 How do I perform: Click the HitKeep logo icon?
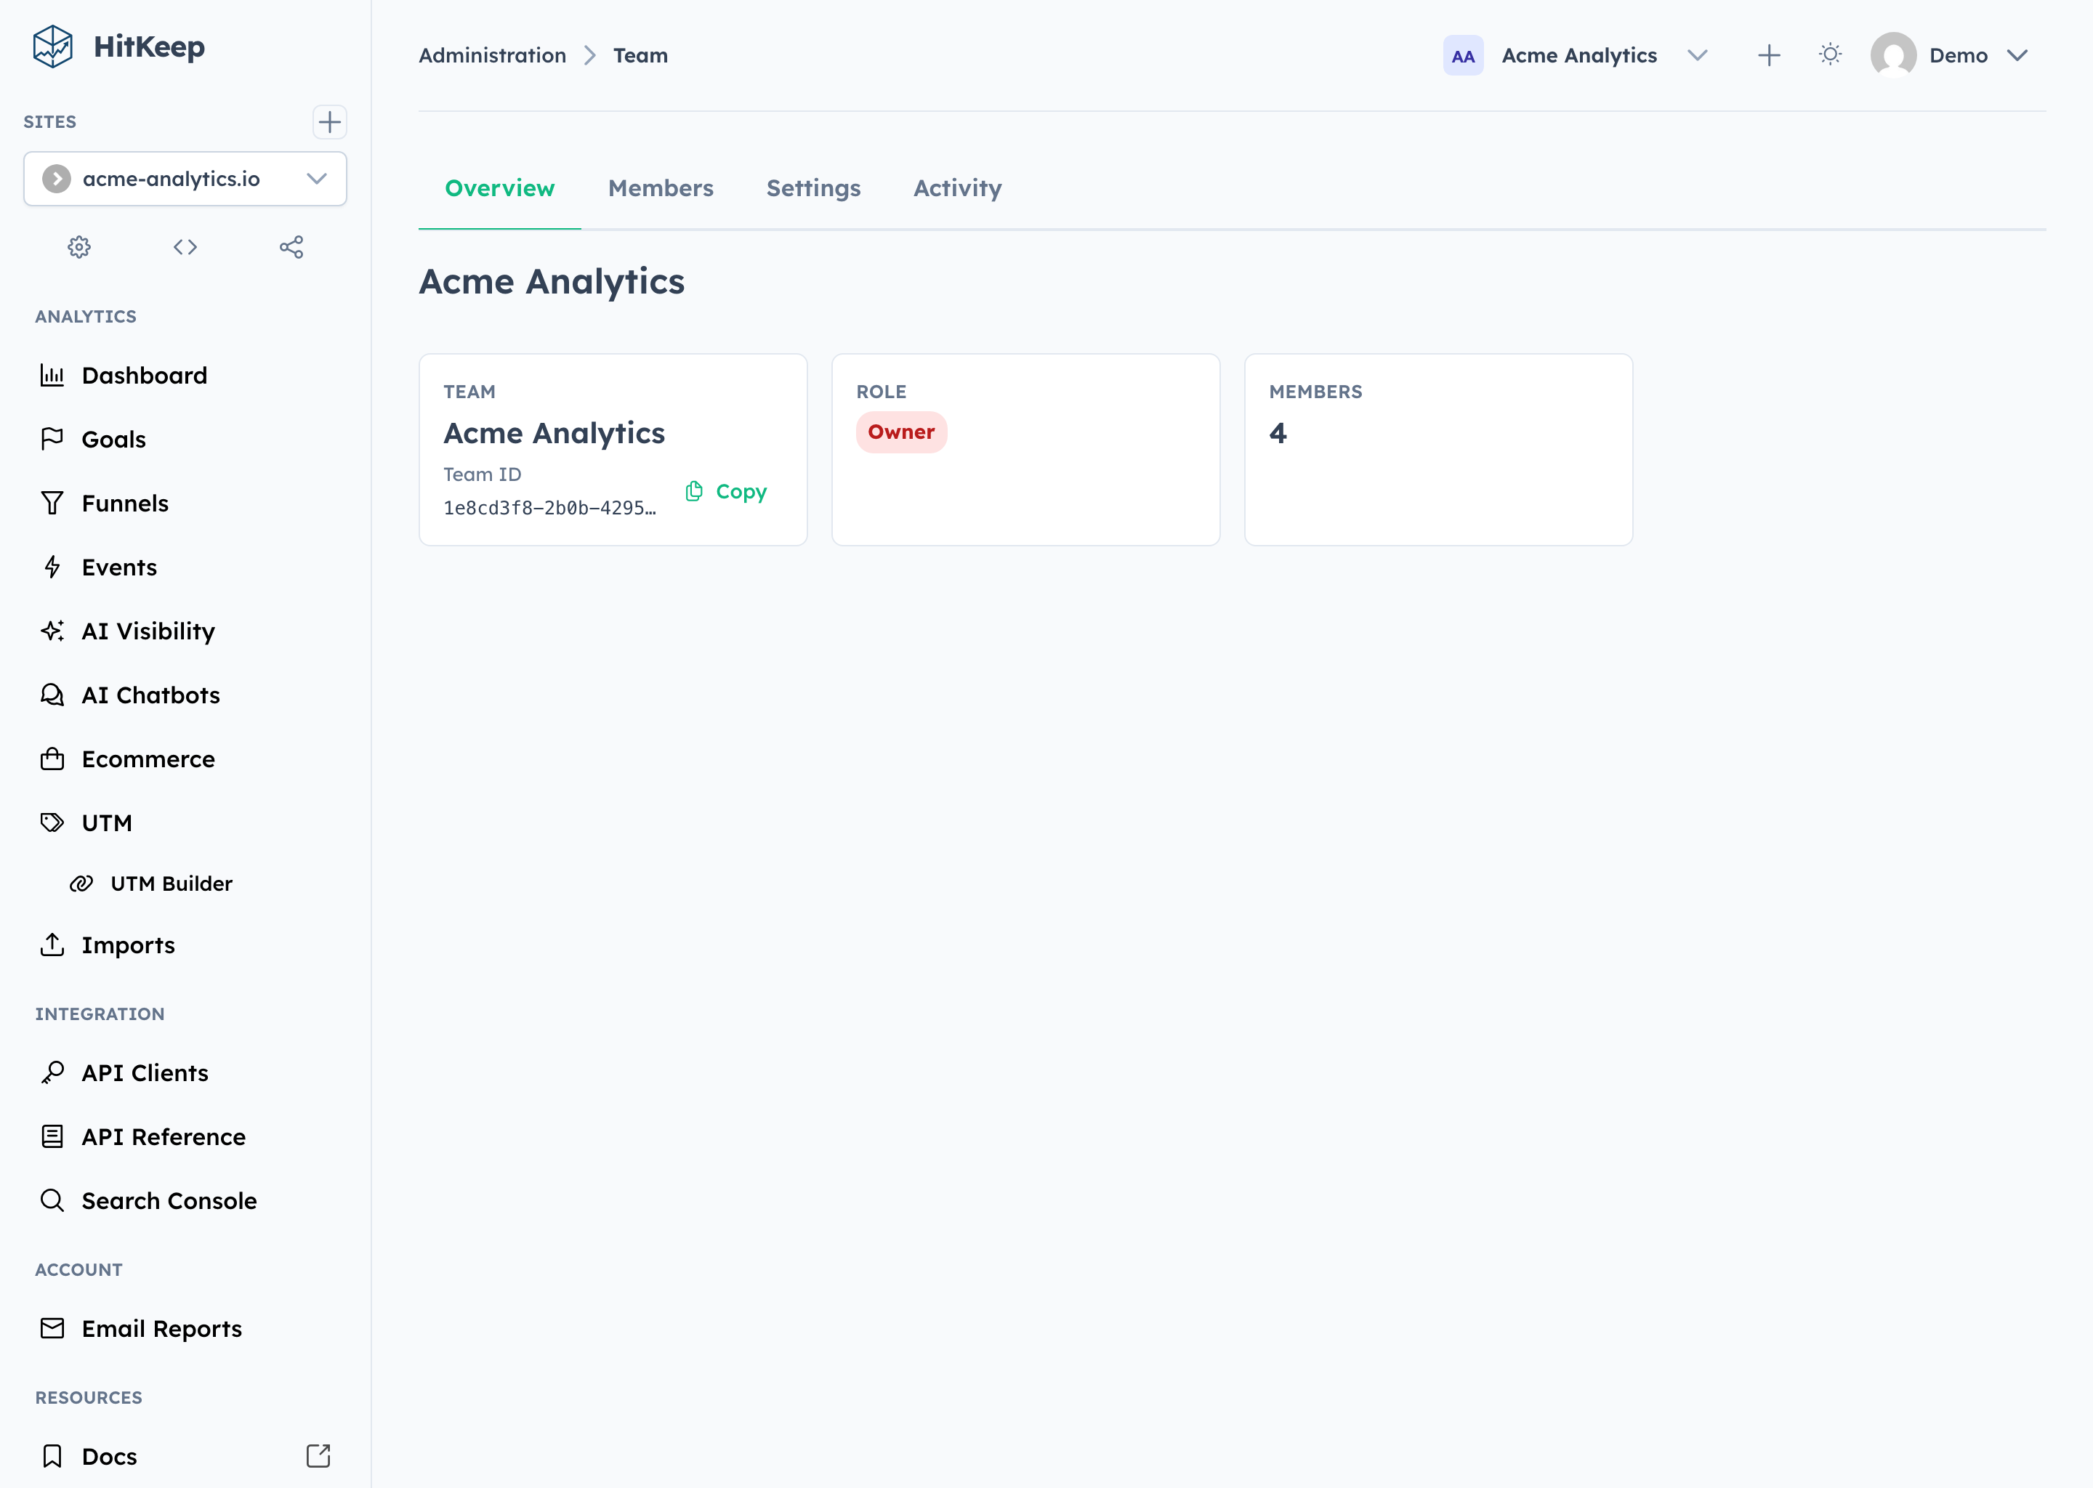(52, 46)
